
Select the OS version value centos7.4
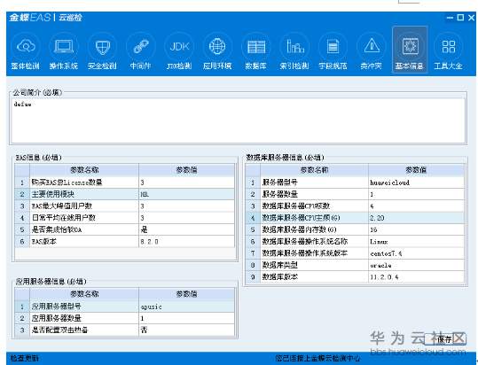tap(416, 253)
